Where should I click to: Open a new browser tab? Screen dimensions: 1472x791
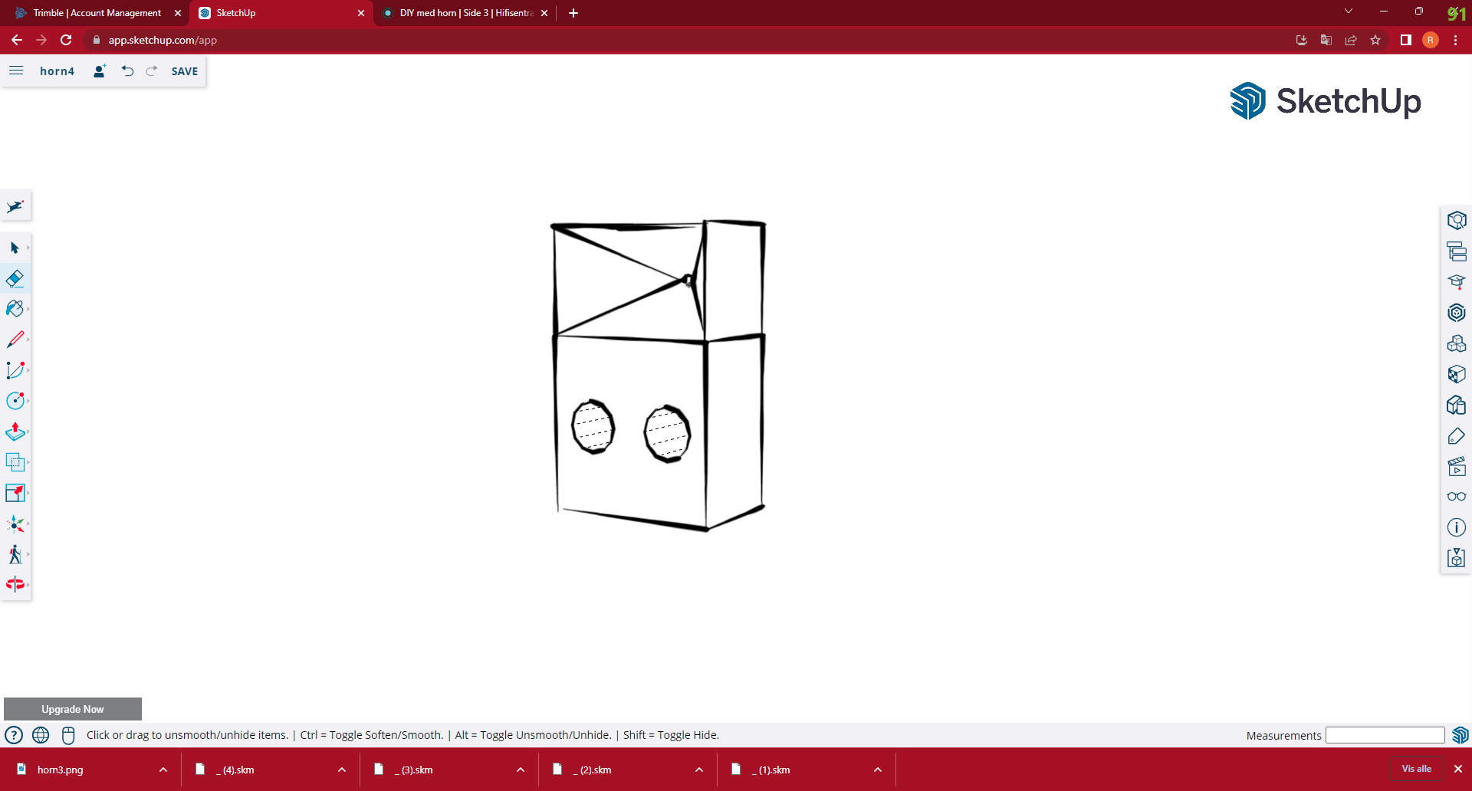(573, 13)
